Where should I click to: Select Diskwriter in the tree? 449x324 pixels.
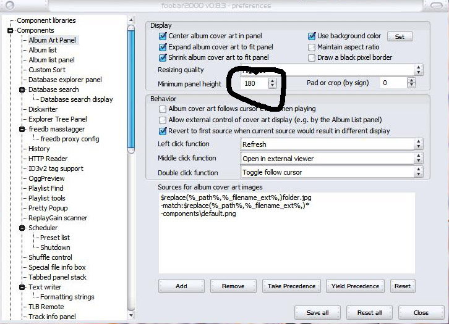pos(43,109)
